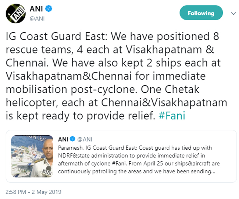This screenshot has width=239, height=199.
Task: Click the ANI name in the quoted tweet
Action: (x=63, y=139)
